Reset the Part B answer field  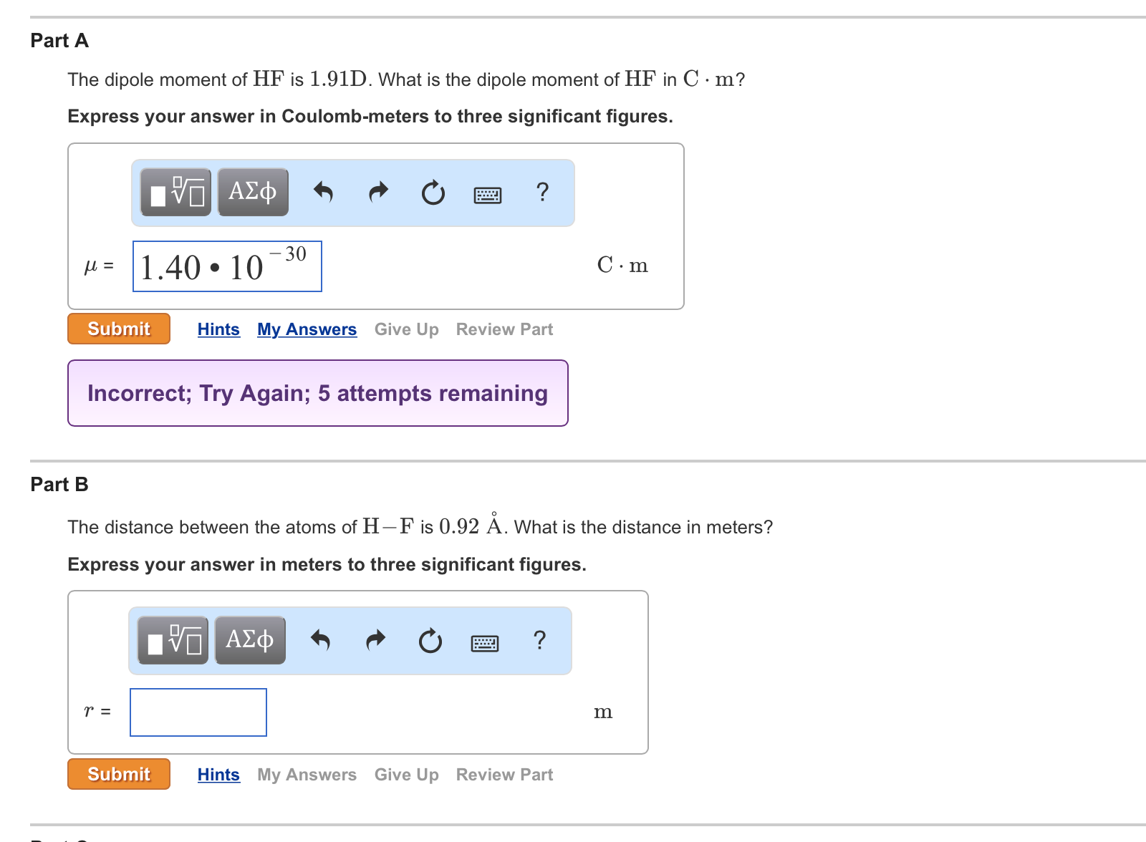pos(430,641)
